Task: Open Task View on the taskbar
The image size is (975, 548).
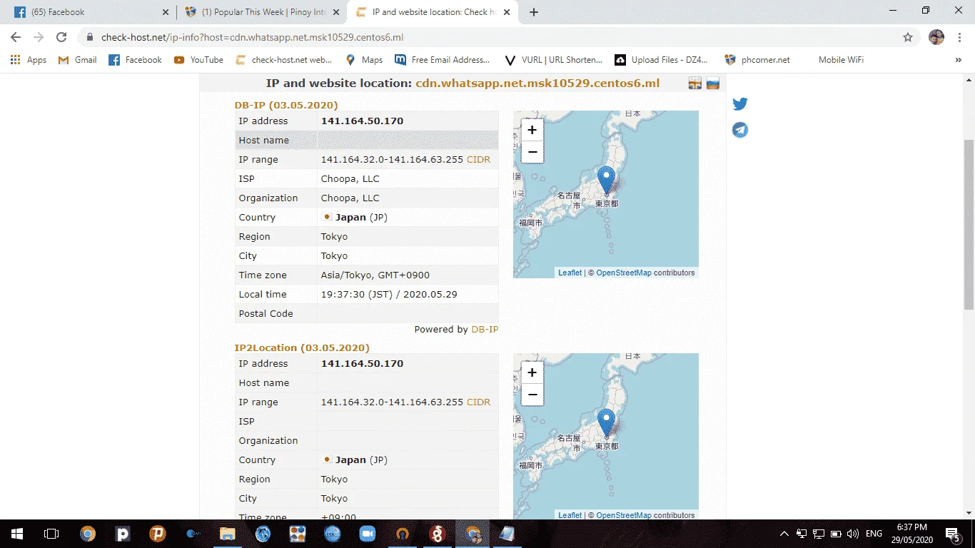Action: 51,534
